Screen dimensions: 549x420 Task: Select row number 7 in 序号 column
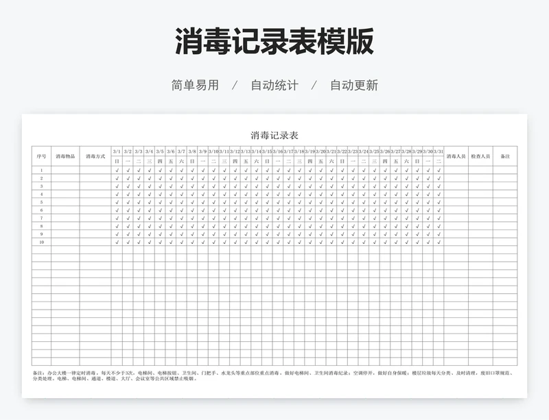[x=41, y=218]
